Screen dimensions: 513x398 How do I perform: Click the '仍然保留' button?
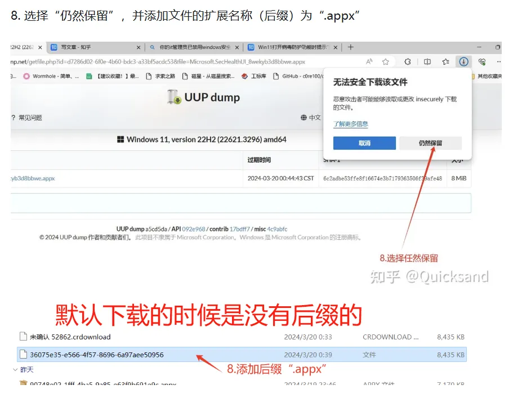431,143
